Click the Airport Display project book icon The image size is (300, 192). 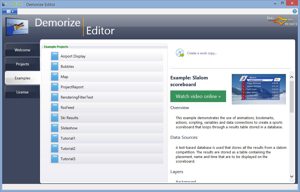click(55, 56)
